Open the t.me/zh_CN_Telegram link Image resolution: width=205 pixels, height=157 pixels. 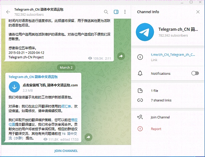173,55
